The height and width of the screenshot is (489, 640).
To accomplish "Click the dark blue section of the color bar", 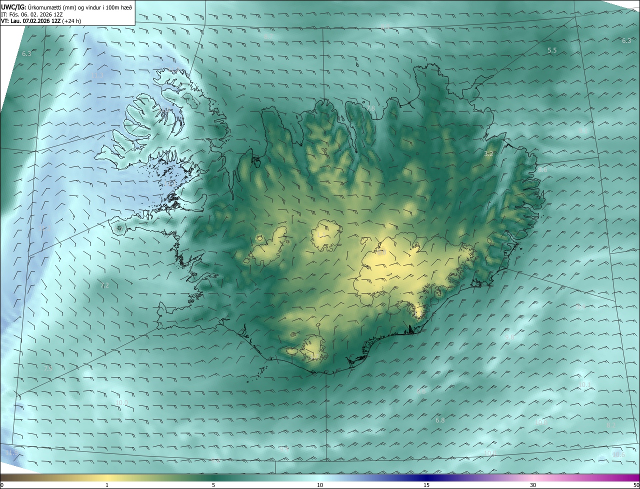I will tap(426, 478).
